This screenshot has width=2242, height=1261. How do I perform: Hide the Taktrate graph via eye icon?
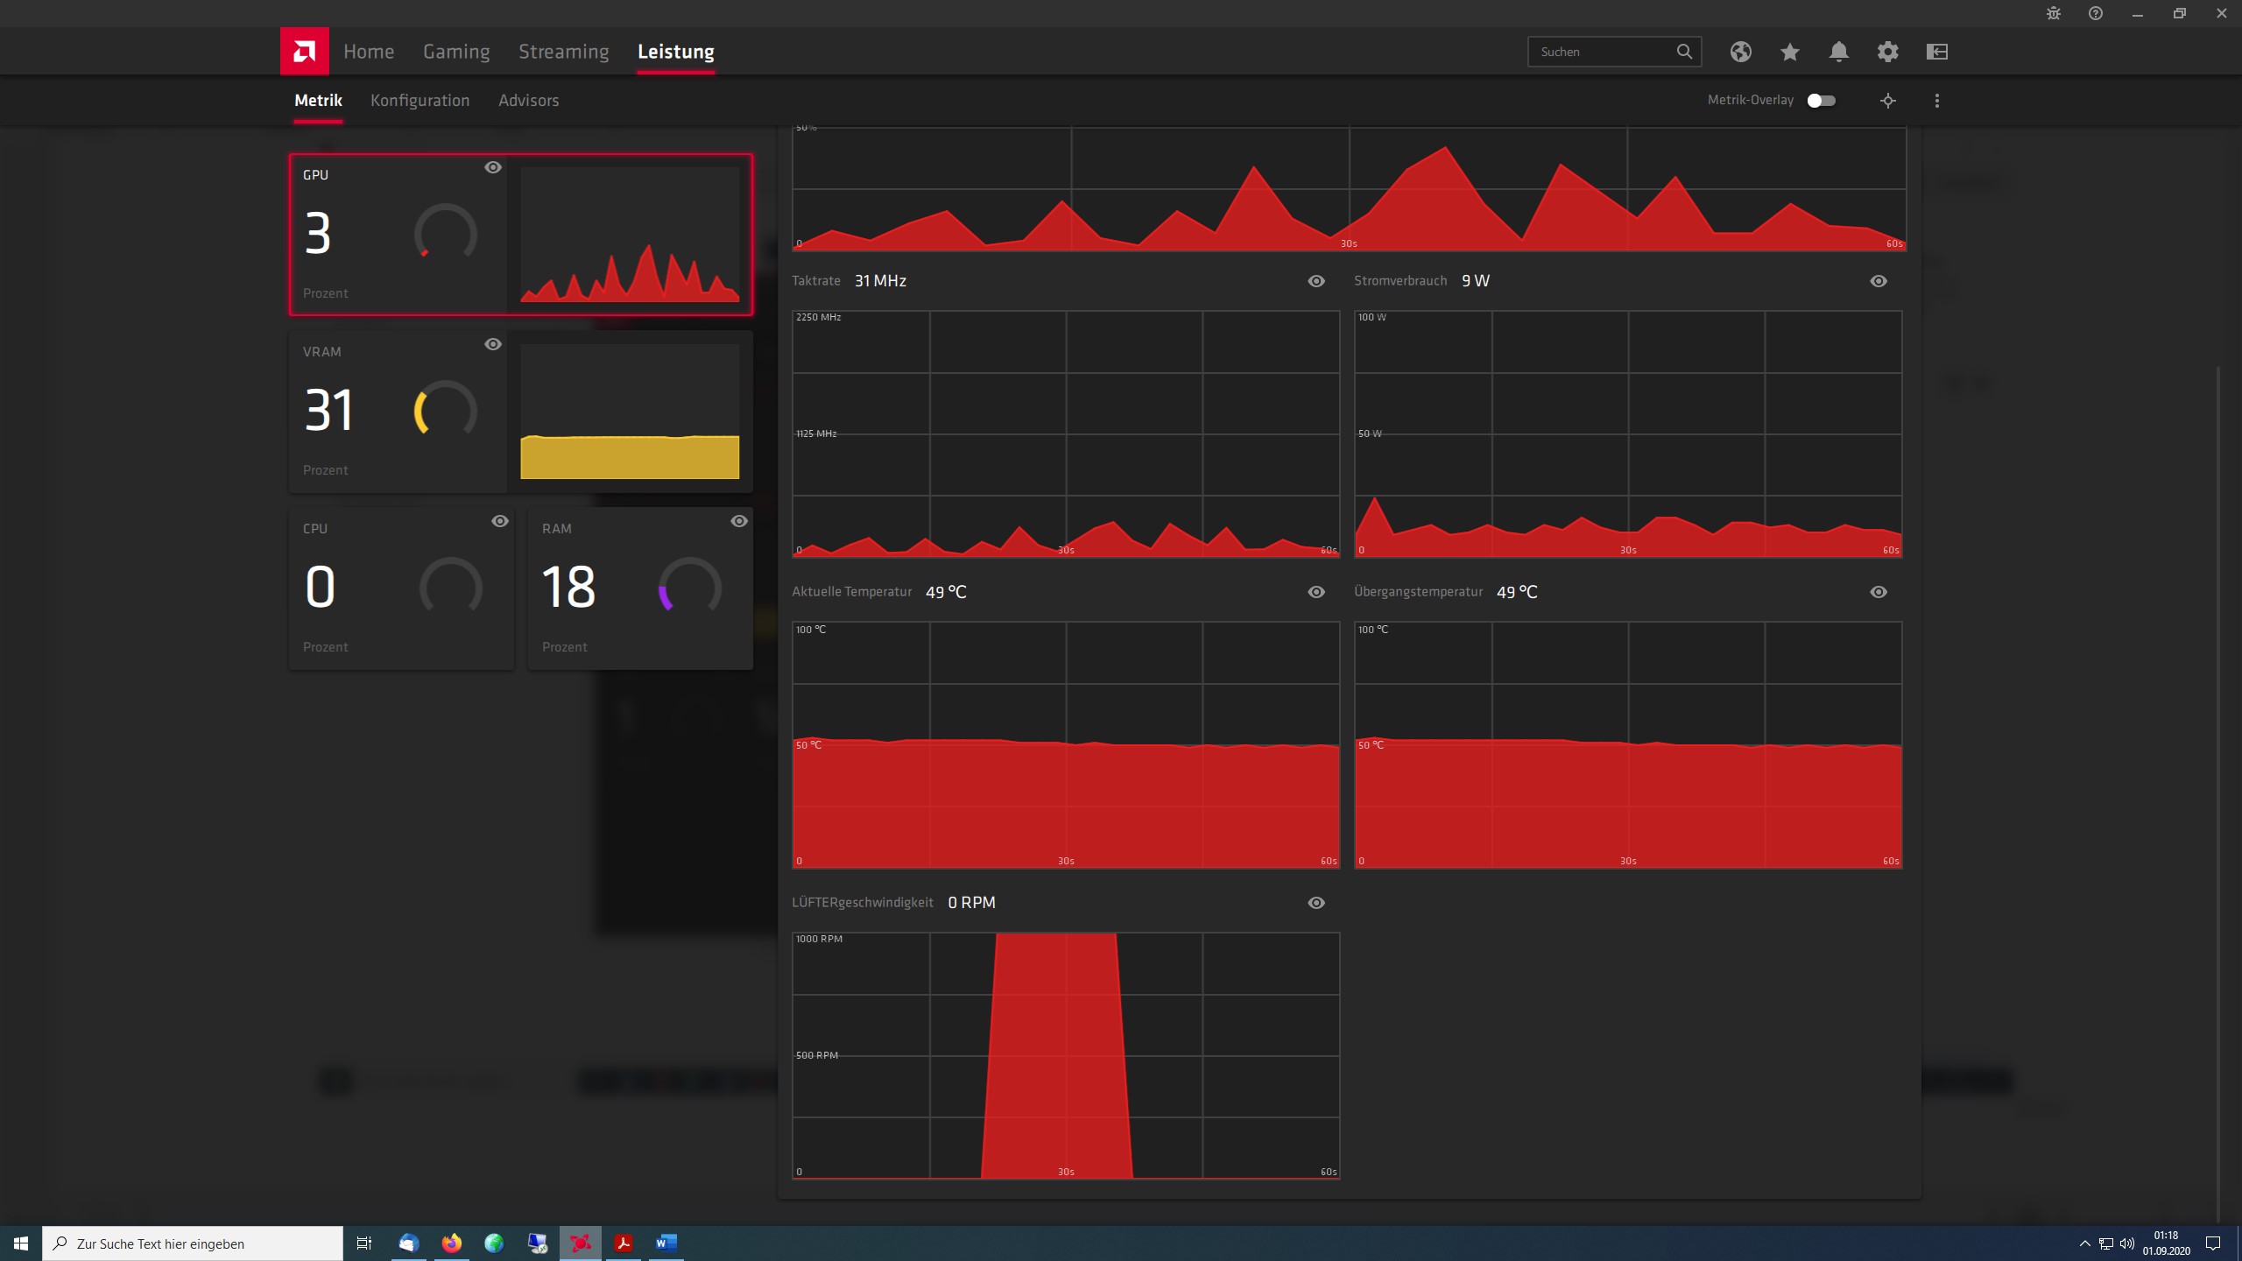click(1315, 281)
